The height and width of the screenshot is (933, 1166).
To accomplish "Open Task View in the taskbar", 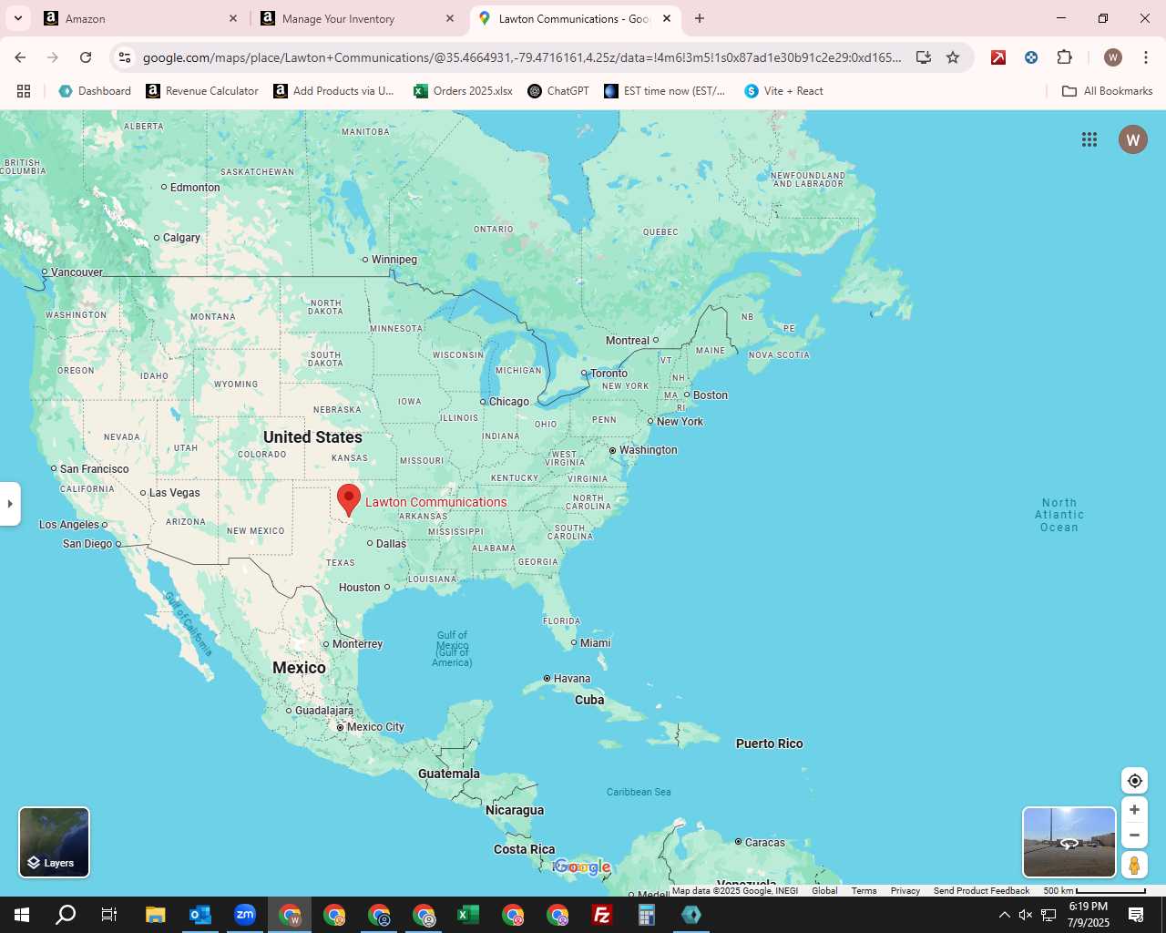I will pyautogui.click(x=109, y=915).
